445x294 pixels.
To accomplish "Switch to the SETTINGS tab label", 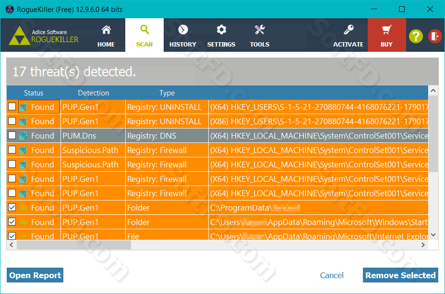I will click(x=221, y=45).
